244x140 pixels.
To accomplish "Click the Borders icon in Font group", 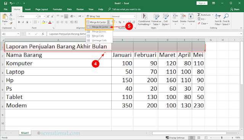I will (35, 22).
